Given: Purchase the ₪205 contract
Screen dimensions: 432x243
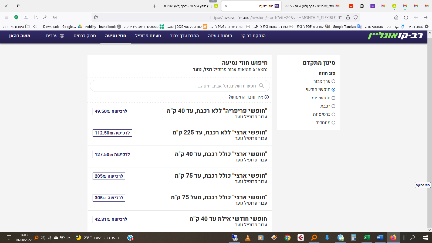Looking at the screenshot, I should [x=109, y=176].
